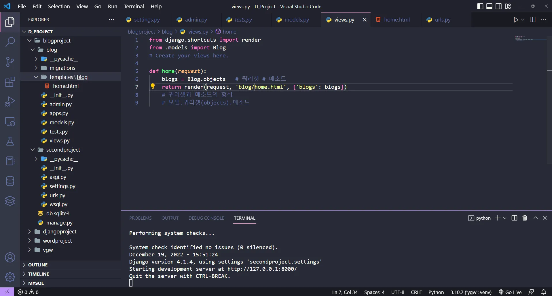Switch to the urls.py editor tab
The image size is (552, 296).
tap(442, 20)
